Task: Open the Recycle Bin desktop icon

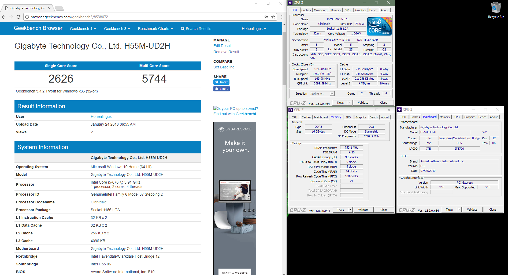Action: [496, 10]
